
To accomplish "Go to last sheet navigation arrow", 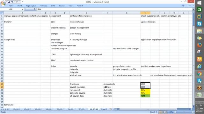I will tap(8, 109).
